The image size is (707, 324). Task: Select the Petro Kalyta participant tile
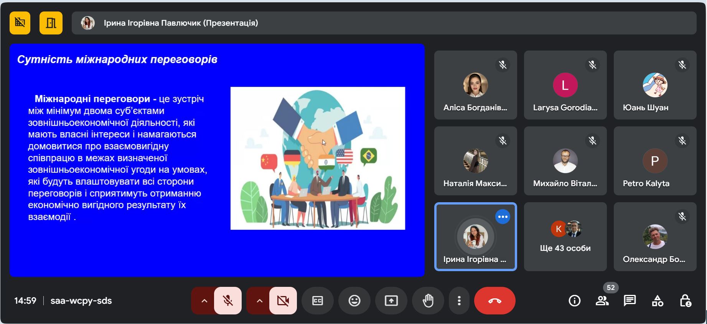(655, 161)
